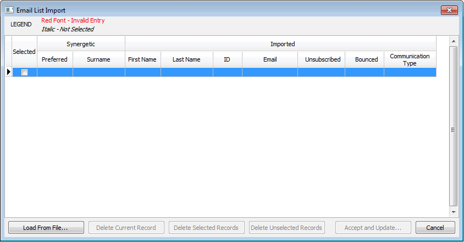Click the Selected column header
The width and height of the screenshot is (464, 242).
(x=24, y=52)
